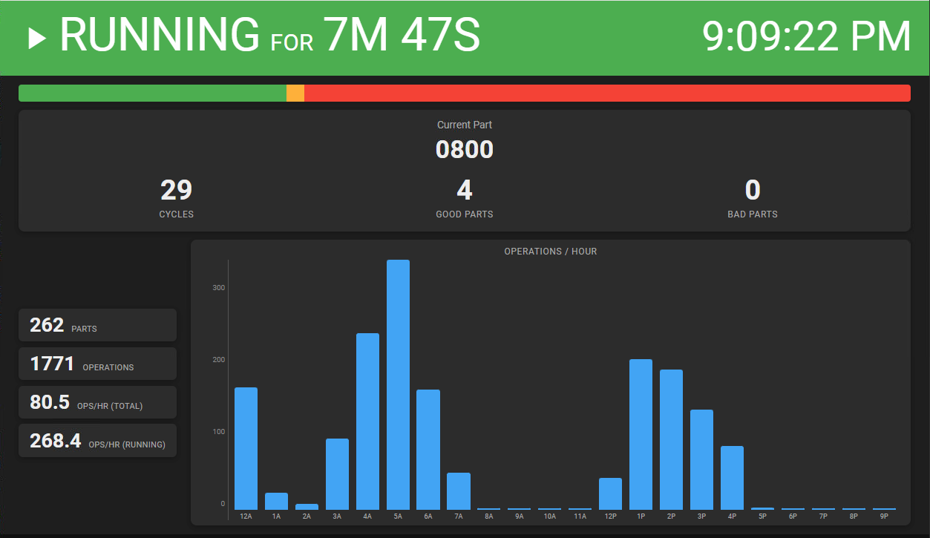Viewport: 930px width, 538px height.
Task: Click the 1P bar in the chart
Action: point(641,434)
